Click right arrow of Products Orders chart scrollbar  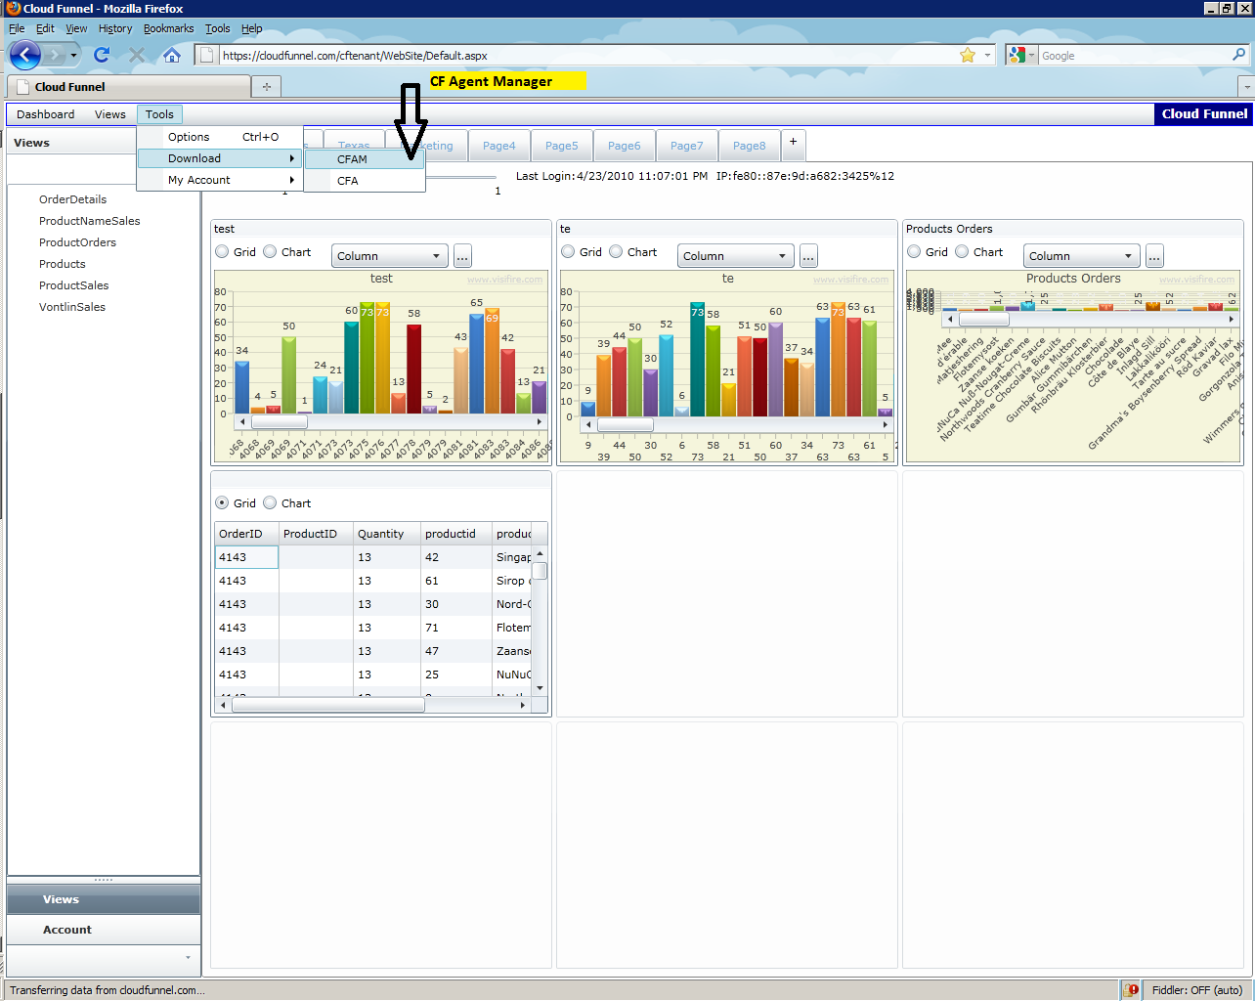pyautogui.click(x=1232, y=320)
